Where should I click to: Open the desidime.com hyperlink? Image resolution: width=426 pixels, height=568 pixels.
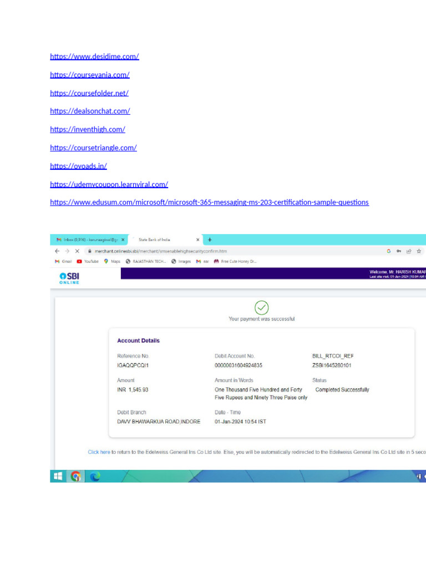(94, 57)
